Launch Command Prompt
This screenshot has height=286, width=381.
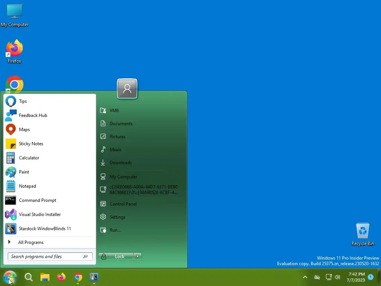(x=49, y=200)
